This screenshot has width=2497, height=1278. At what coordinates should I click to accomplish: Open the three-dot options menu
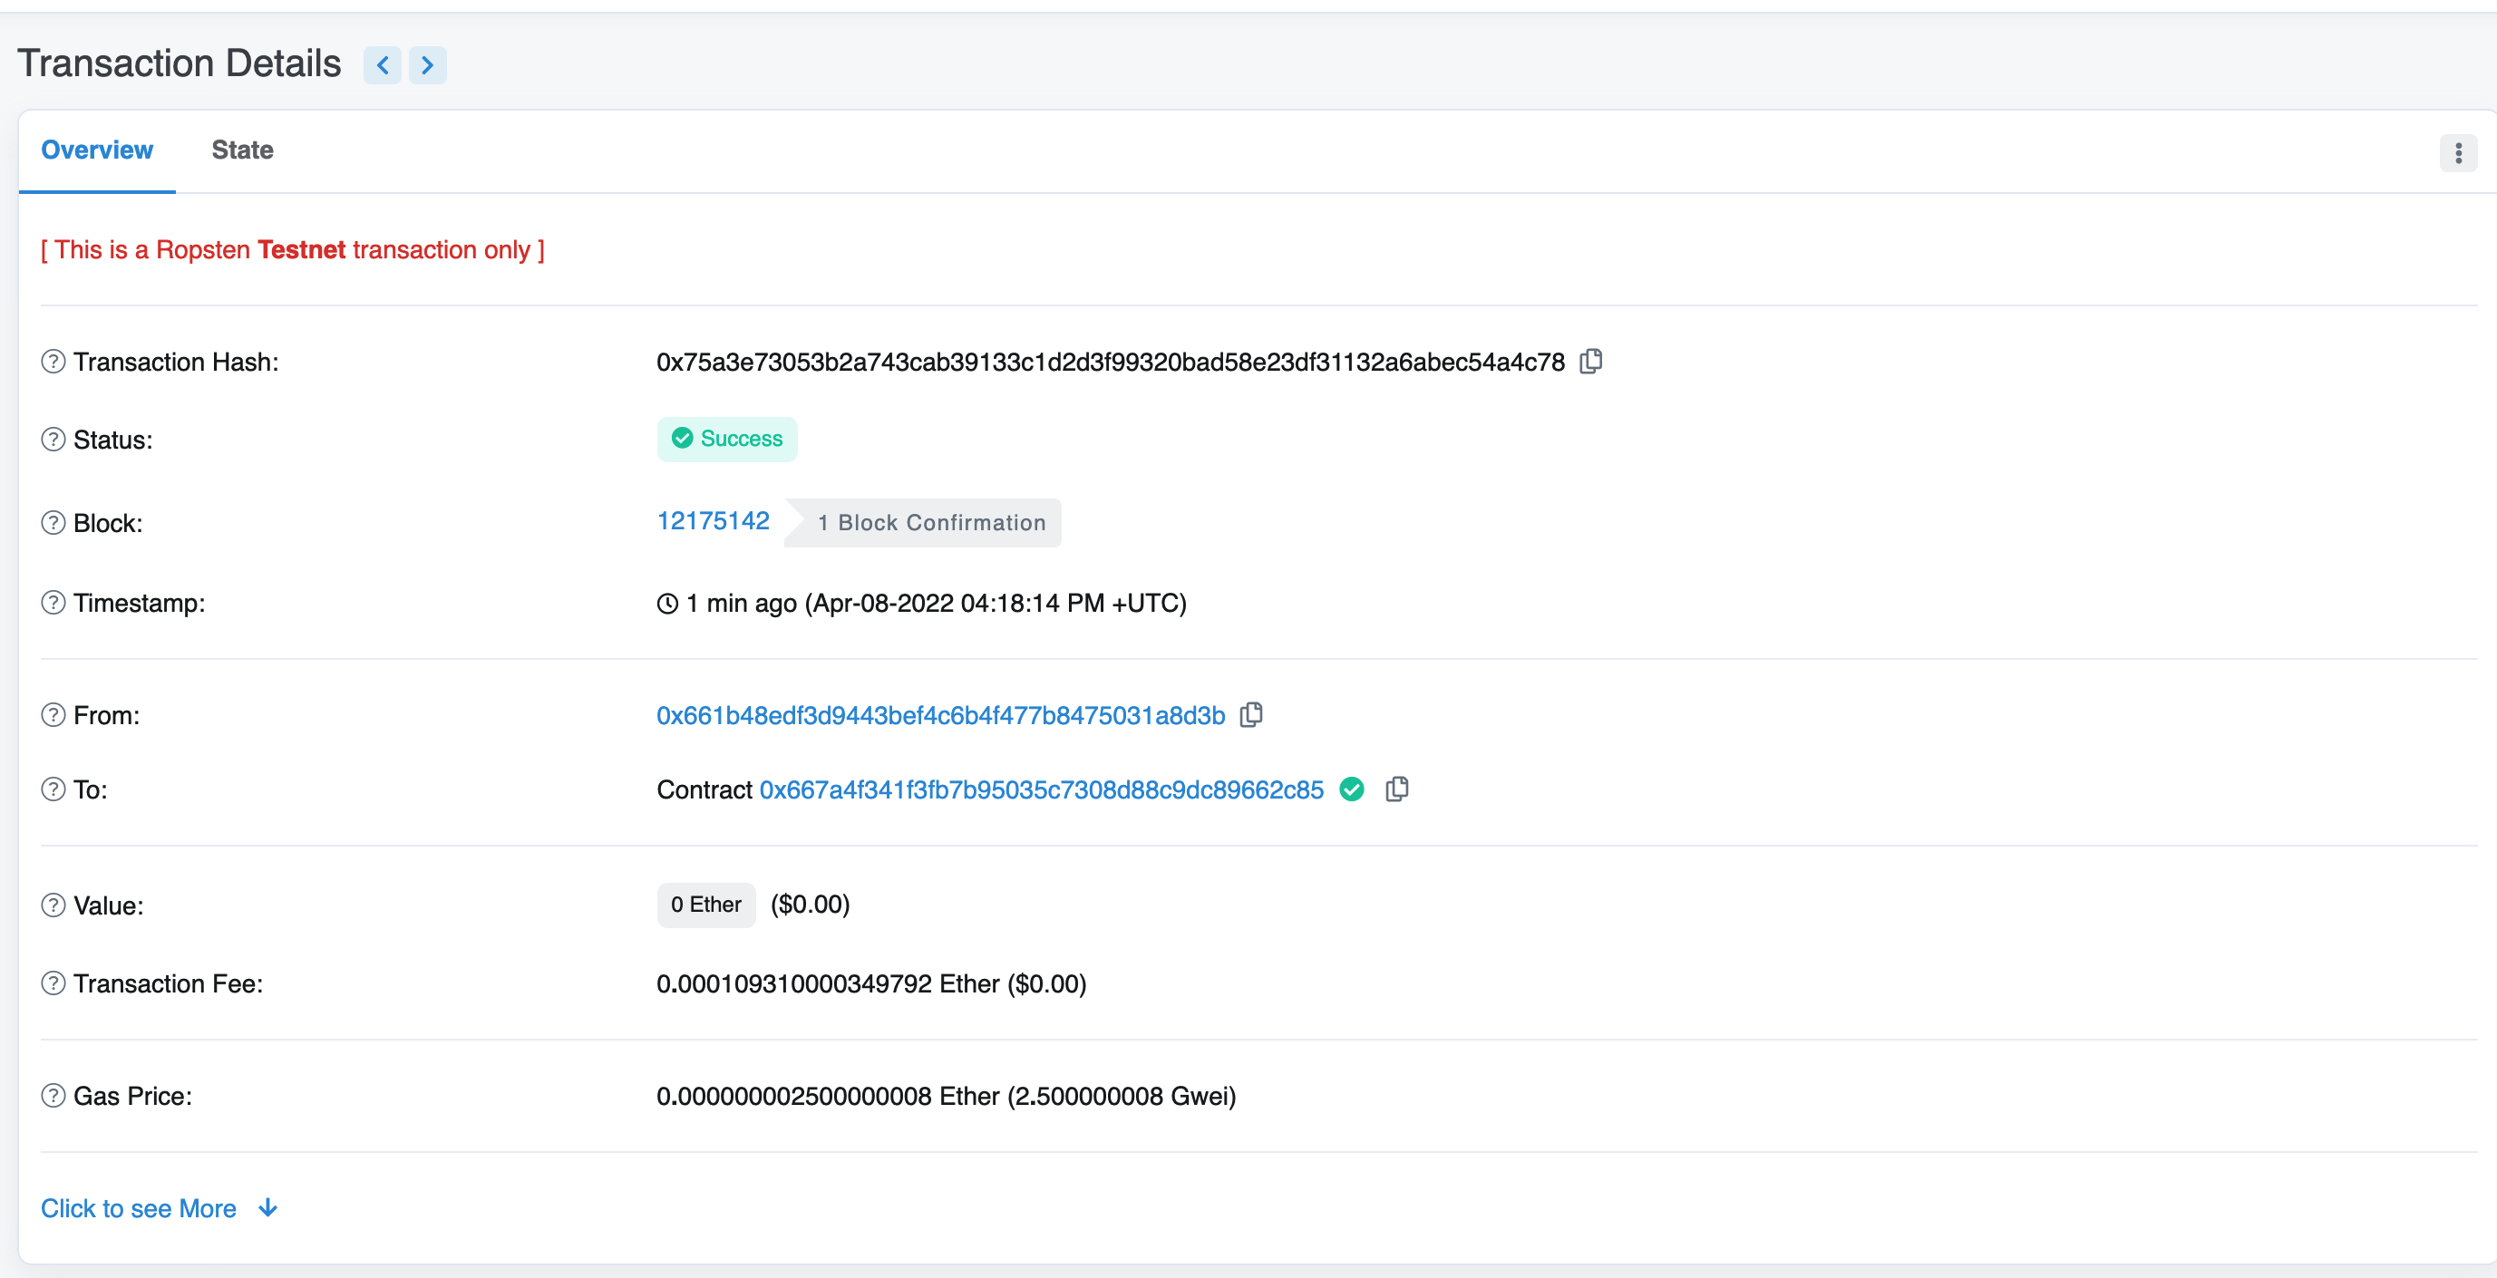pyautogui.click(x=2457, y=153)
